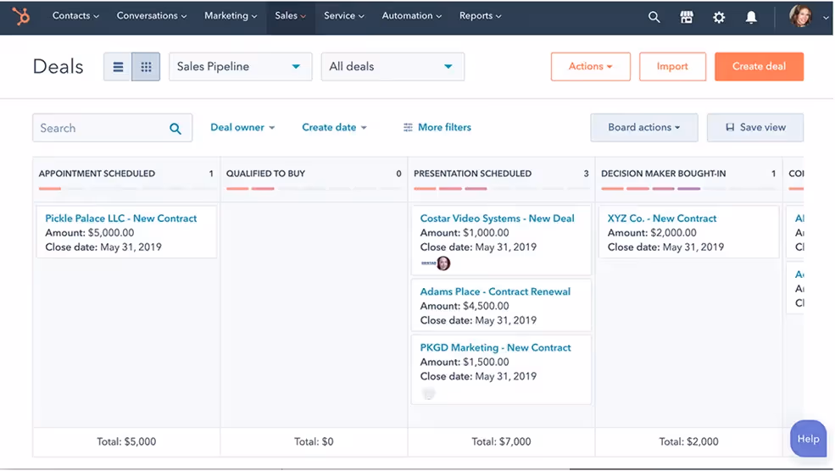835x471 pixels.
Task: Open Pickle Palace LLC - New Contract deal
Action: click(x=121, y=219)
